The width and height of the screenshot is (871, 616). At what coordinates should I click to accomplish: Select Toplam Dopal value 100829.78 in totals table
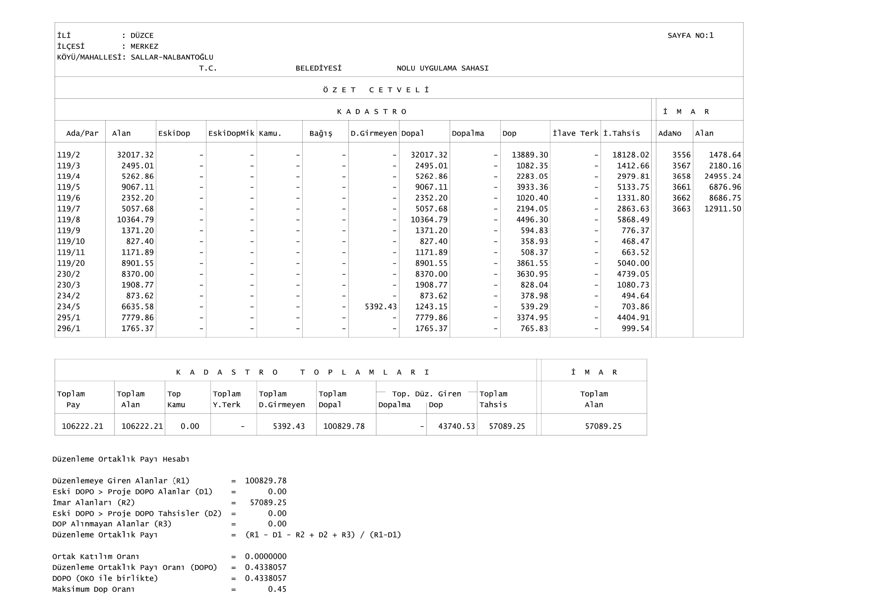[x=344, y=426]
